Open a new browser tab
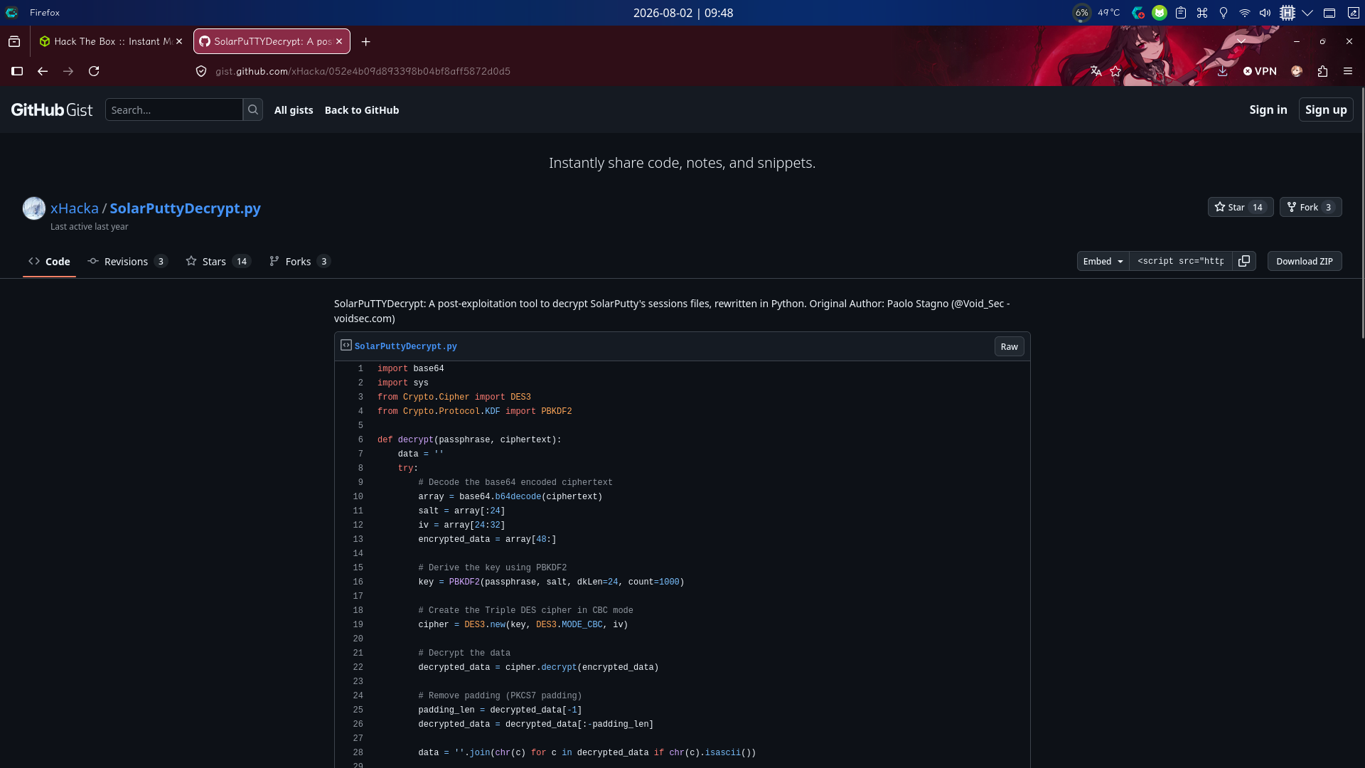The width and height of the screenshot is (1365, 768). [365, 41]
